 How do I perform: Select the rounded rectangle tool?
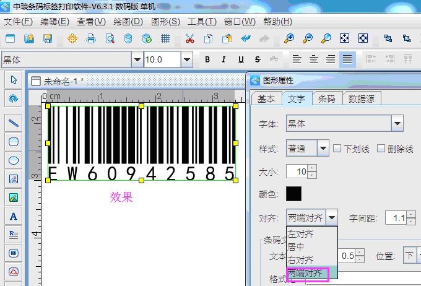tap(14, 142)
